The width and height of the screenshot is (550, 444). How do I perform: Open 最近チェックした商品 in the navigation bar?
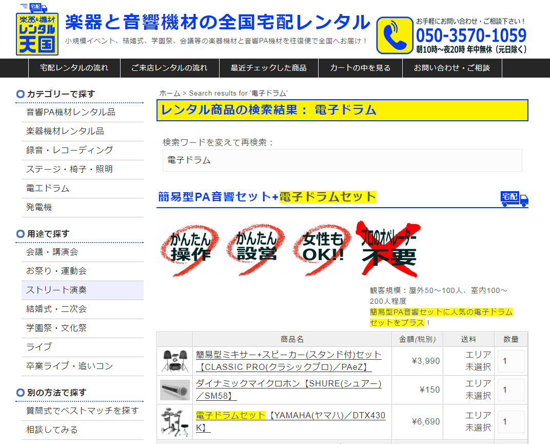point(267,67)
